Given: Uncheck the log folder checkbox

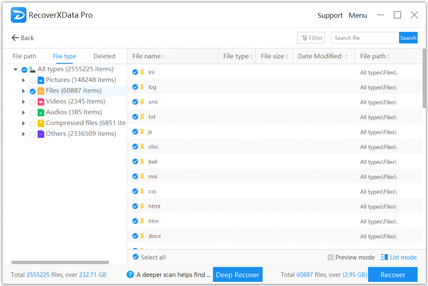Looking at the screenshot, I should (135, 87).
